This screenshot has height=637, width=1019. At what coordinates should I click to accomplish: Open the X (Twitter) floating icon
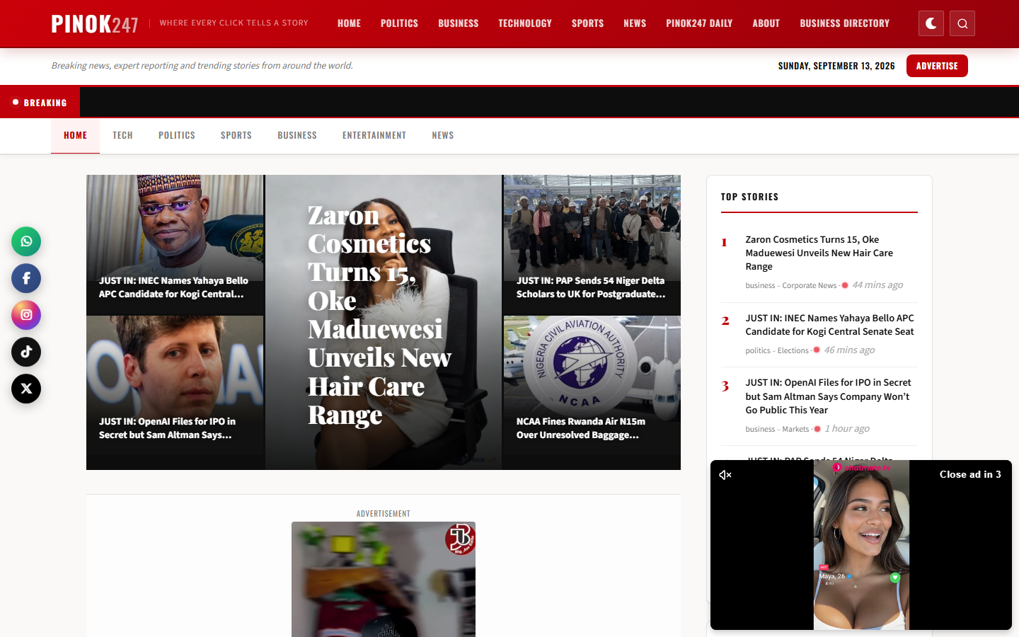click(x=26, y=389)
